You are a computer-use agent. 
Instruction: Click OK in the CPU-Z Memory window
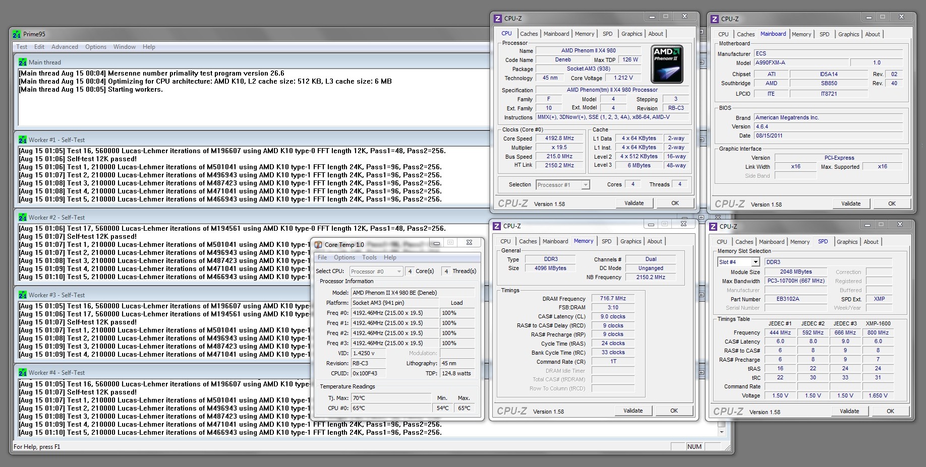tap(674, 411)
